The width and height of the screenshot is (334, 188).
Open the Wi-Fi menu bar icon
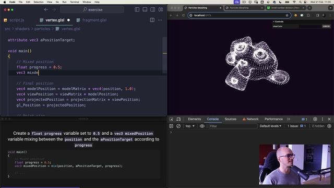click(294, 2)
